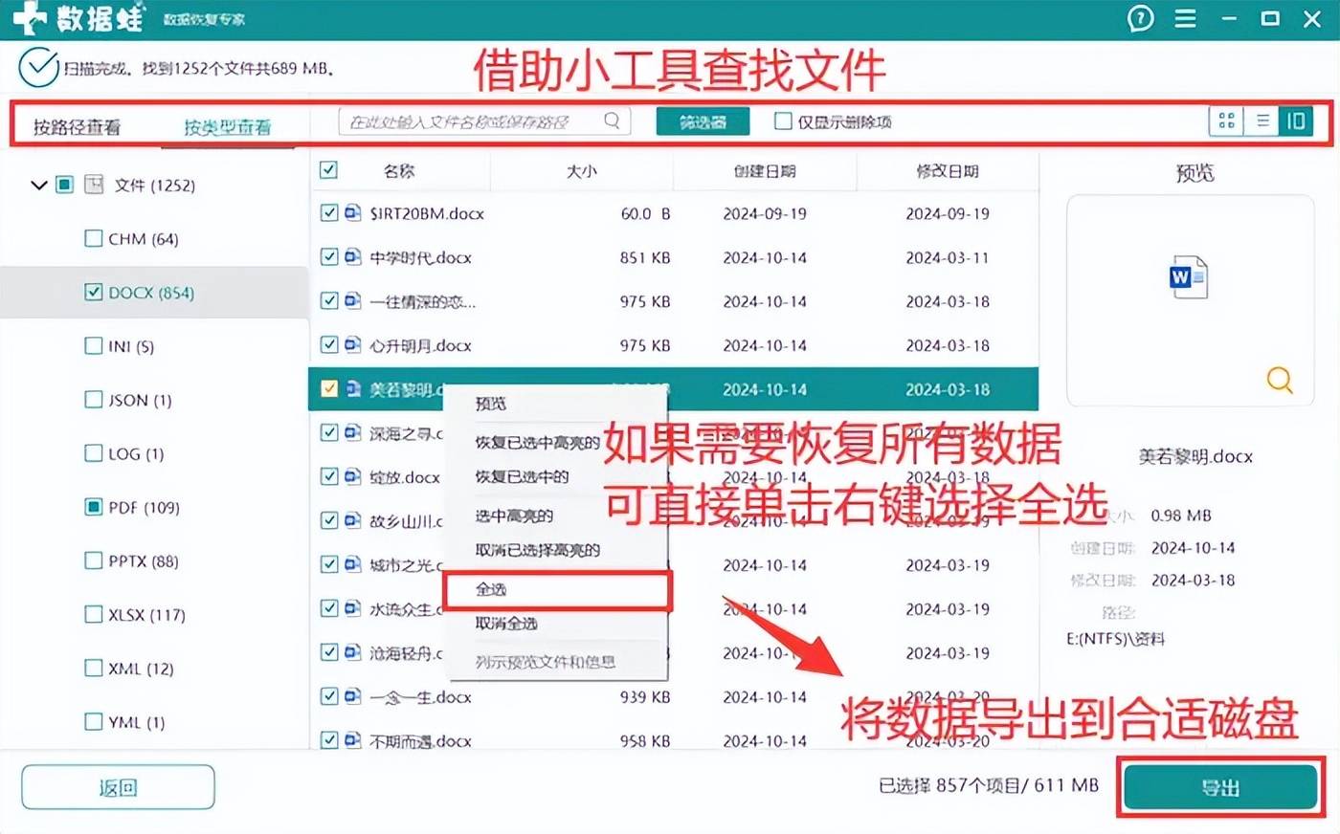Uncheck the DOCX (854) checkbox
The width and height of the screenshot is (1340, 834).
[x=93, y=292]
